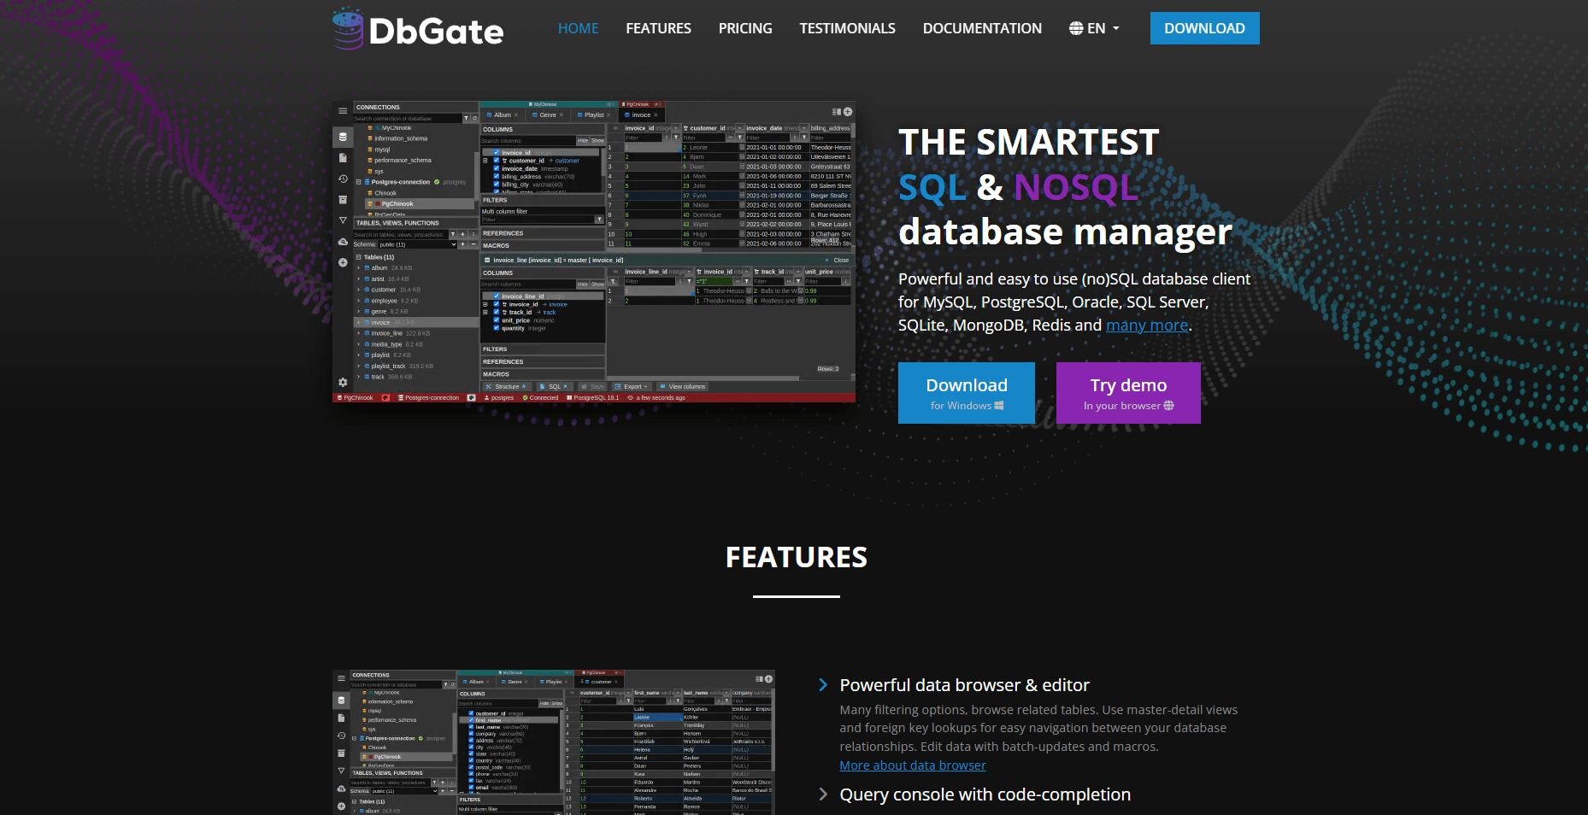Screen dimensions: 1588x815
Task: Click the DbGate logo in the header
Action: point(418,29)
